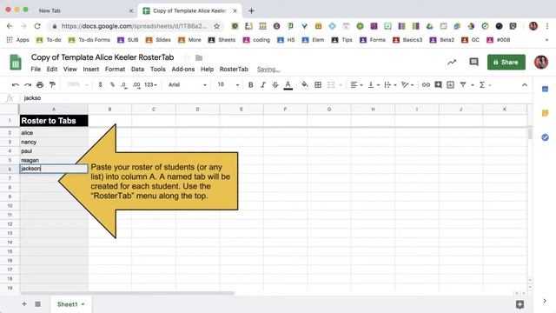Open the Edit menu

coord(52,70)
